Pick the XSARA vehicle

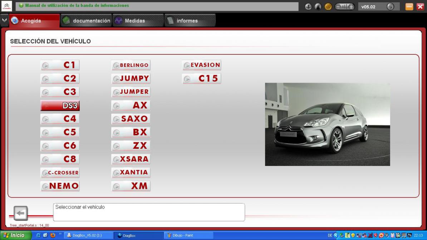click(x=131, y=159)
